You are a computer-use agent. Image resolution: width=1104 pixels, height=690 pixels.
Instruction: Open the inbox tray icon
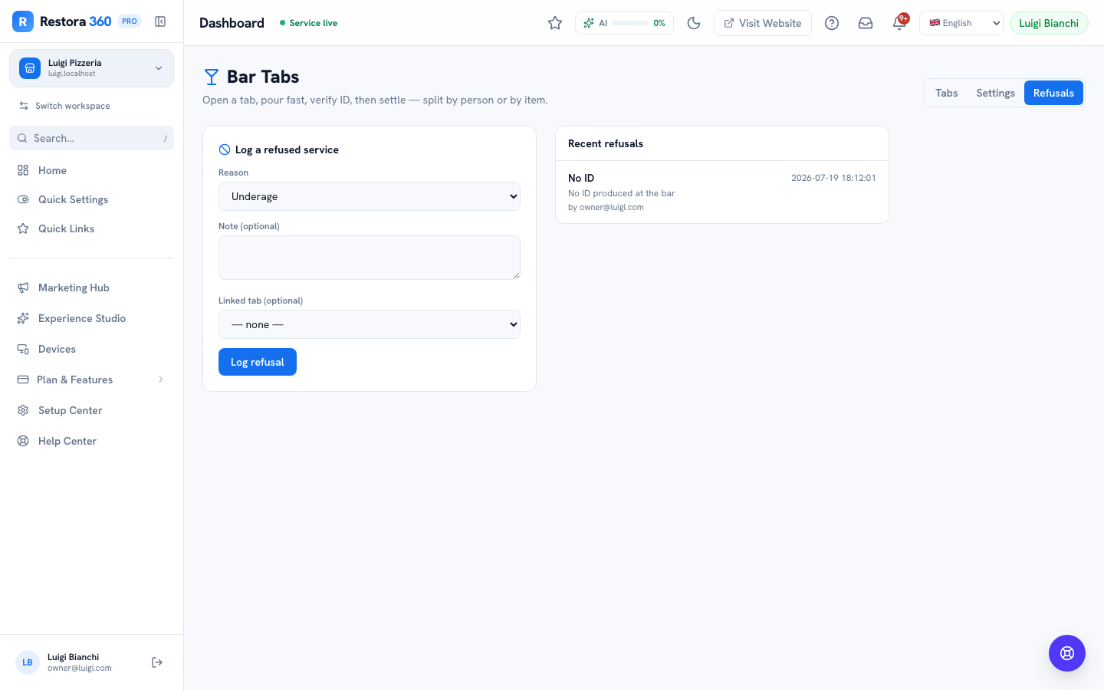pos(866,23)
